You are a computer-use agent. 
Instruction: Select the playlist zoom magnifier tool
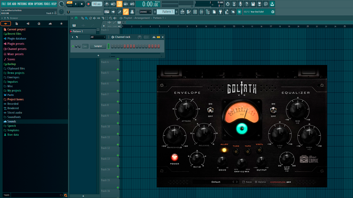pos(111,18)
